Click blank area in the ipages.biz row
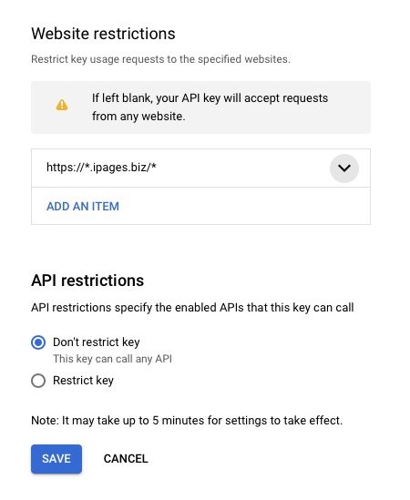This screenshot has height=500, width=410. 242,168
